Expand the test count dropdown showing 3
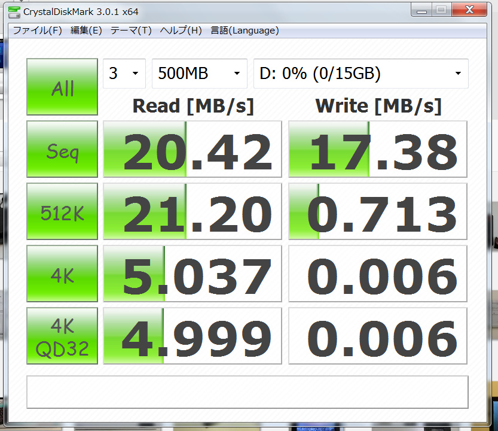 coord(124,74)
